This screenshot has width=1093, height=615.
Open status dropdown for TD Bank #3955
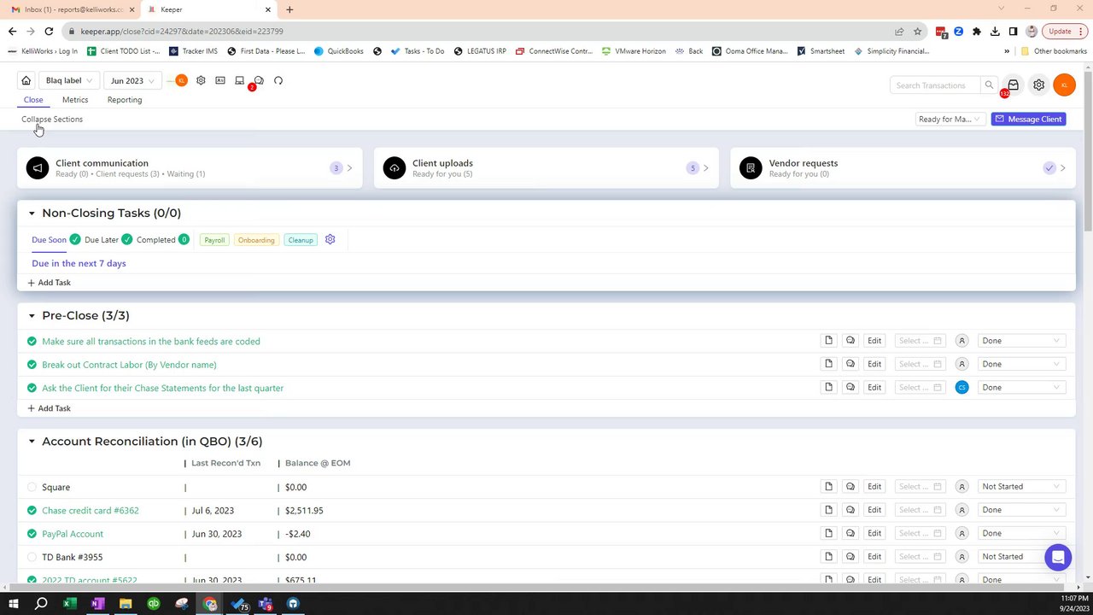point(1020,557)
